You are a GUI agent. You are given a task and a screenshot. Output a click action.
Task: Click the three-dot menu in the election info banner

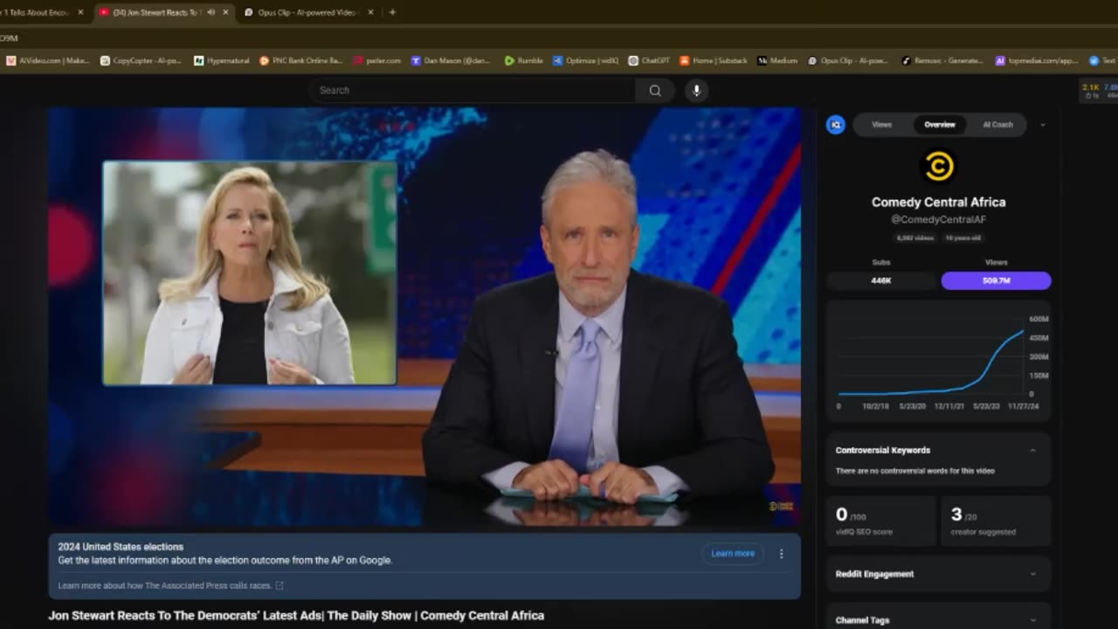click(781, 553)
